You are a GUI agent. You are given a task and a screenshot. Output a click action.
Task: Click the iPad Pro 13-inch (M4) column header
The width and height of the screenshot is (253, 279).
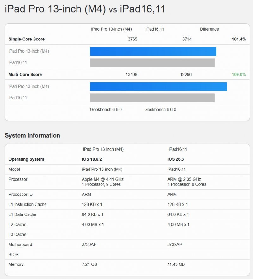111,29
